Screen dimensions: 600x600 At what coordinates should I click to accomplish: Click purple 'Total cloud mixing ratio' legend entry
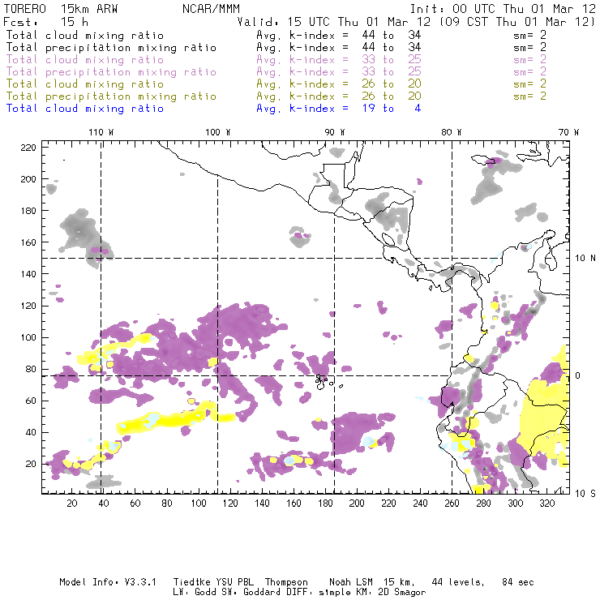tap(85, 60)
